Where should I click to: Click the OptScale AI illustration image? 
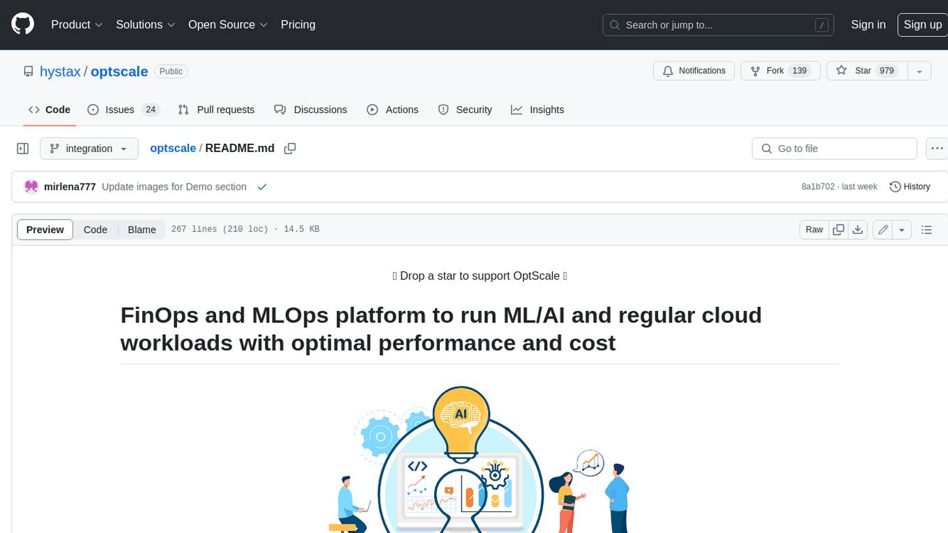click(x=480, y=460)
